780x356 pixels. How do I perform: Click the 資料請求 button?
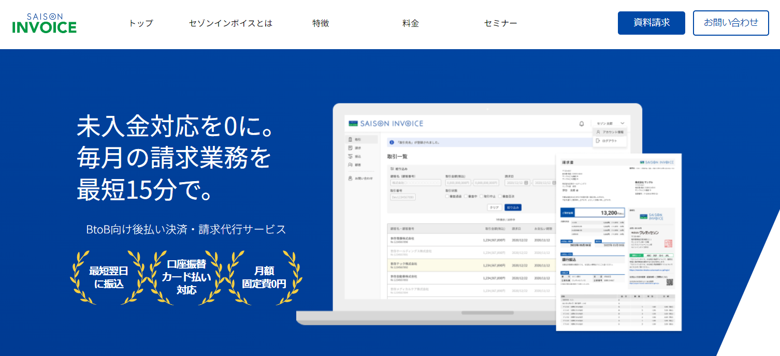[x=652, y=23]
